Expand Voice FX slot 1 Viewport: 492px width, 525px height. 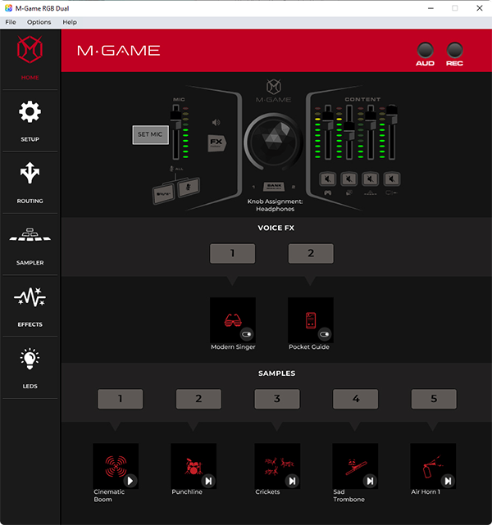tap(232, 254)
